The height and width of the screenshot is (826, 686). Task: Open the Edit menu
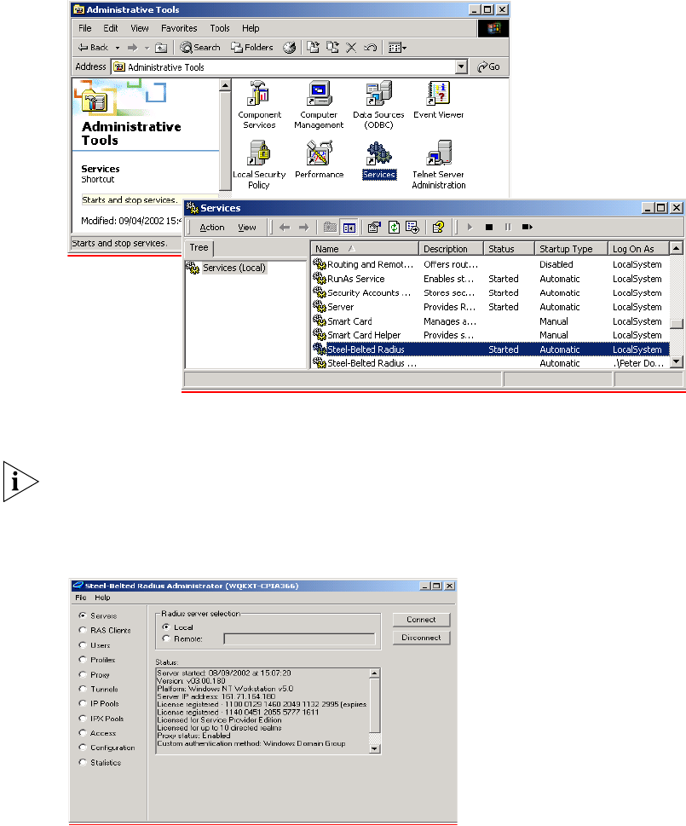tap(111, 28)
